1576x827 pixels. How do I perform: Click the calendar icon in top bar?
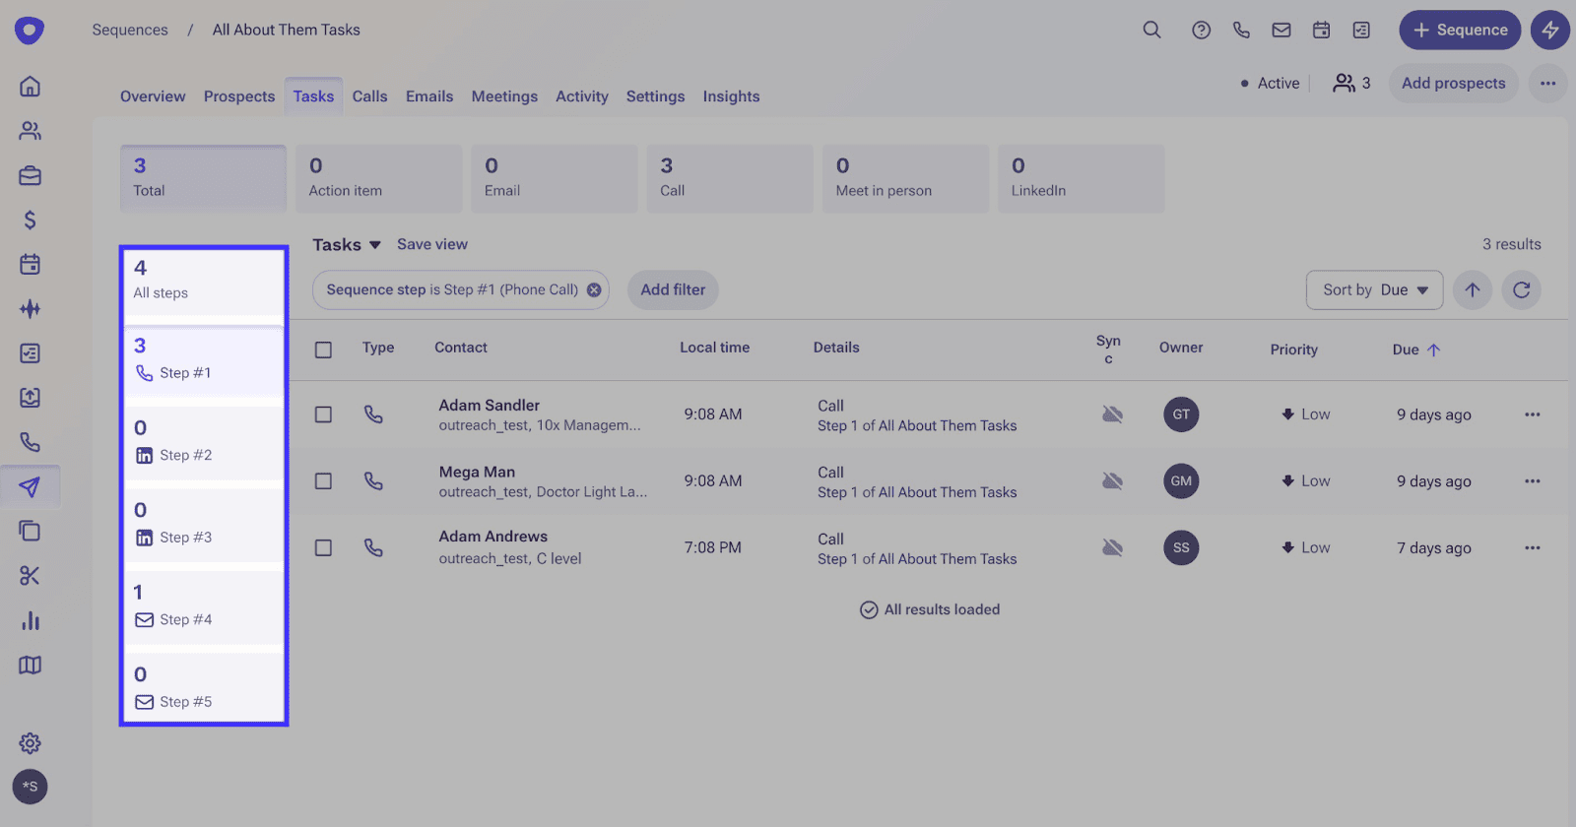pyautogui.click(x=1321, y=30)
